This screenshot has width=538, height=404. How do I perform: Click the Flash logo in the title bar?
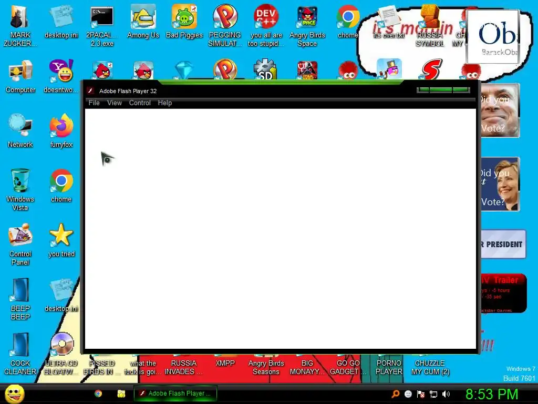point(90,90)
